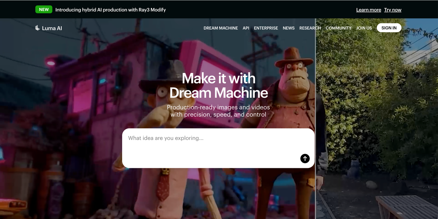Click the Ray3 Modify announcement text
The height and width of the screenshot is (219, 438).
pyautogui.click(x=111, y=10)
